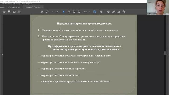169x95 pixels.
Task: Click the stamp tool icon
Action: [x=124, y=12]
